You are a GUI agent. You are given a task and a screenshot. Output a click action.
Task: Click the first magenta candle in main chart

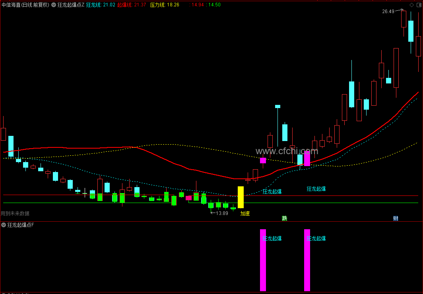(263, 161)
